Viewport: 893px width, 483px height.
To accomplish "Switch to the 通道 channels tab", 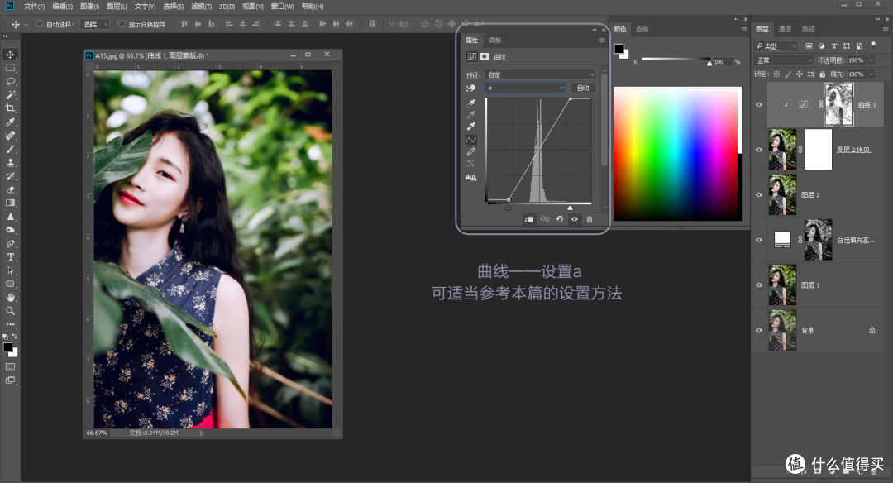I will (x=786, y=30).
